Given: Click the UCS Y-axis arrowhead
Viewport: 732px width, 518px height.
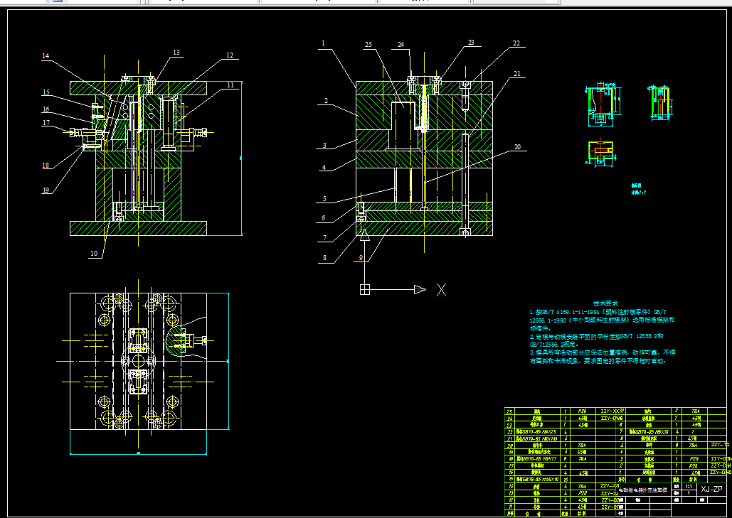Looking at the screenshot, I should pyautogui.click(x=365, y=234).
